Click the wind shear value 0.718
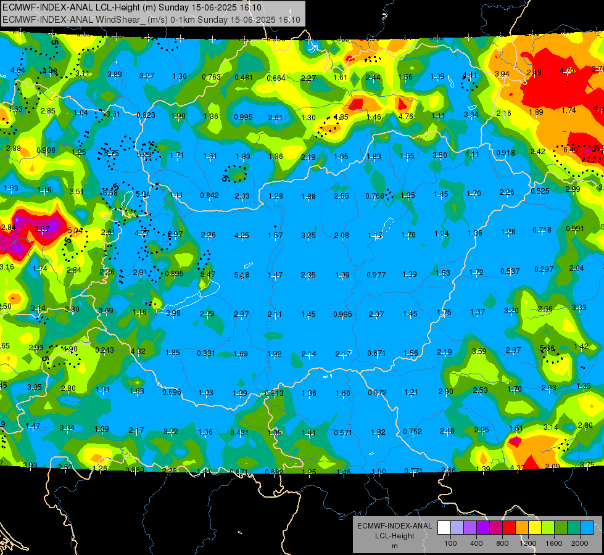 point(542,230)
